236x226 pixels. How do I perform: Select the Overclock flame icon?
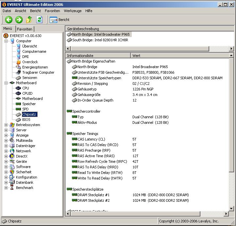point(19,62)
